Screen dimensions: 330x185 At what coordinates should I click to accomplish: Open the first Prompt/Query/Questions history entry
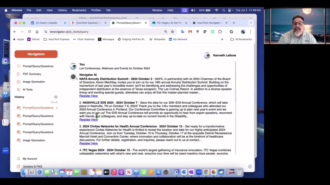point(38,108)
